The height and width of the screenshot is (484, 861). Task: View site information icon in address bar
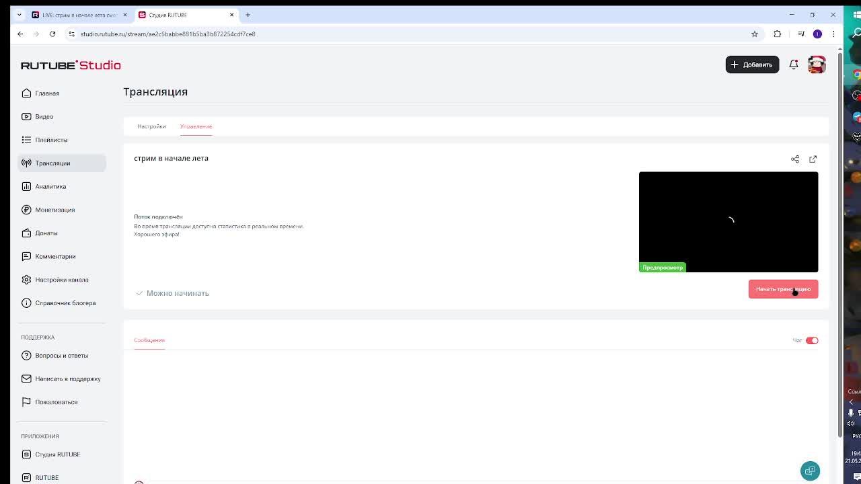coord(71,34)
